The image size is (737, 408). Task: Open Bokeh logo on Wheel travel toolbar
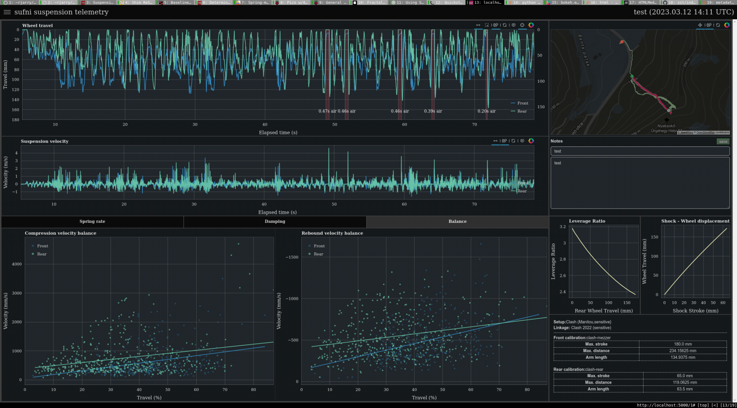tap(531, 25)
